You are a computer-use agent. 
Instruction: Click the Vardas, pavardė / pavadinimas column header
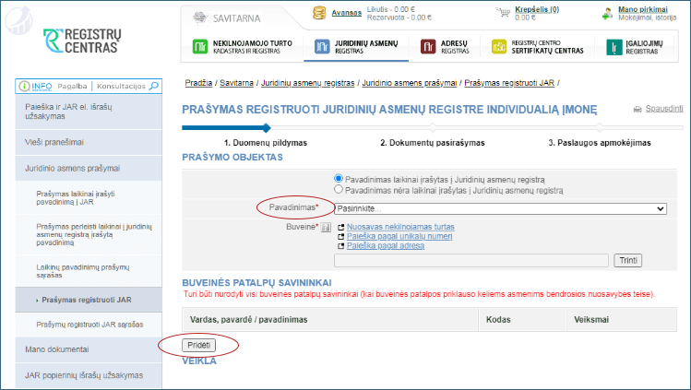(x=330, y=320)
